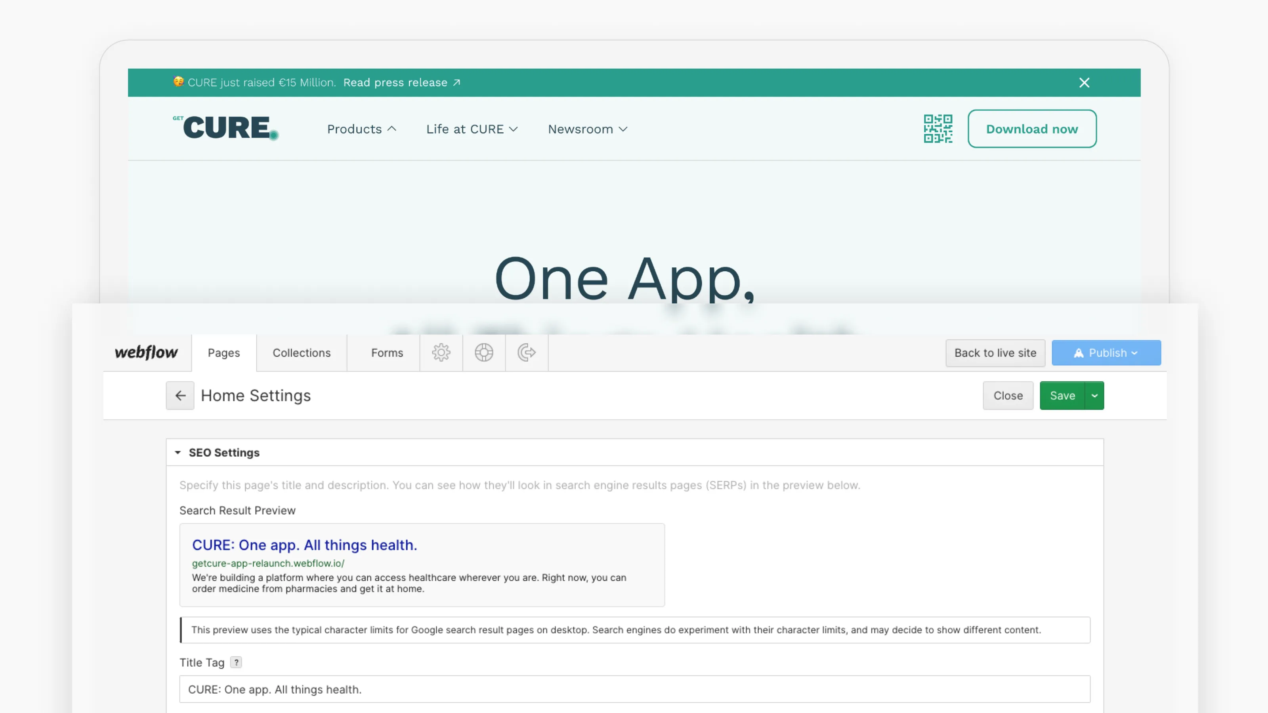Click the Title Tag help question mark
Viewport: 1268px width, 713px height.
pyautogui.click(x=236, y=662)
